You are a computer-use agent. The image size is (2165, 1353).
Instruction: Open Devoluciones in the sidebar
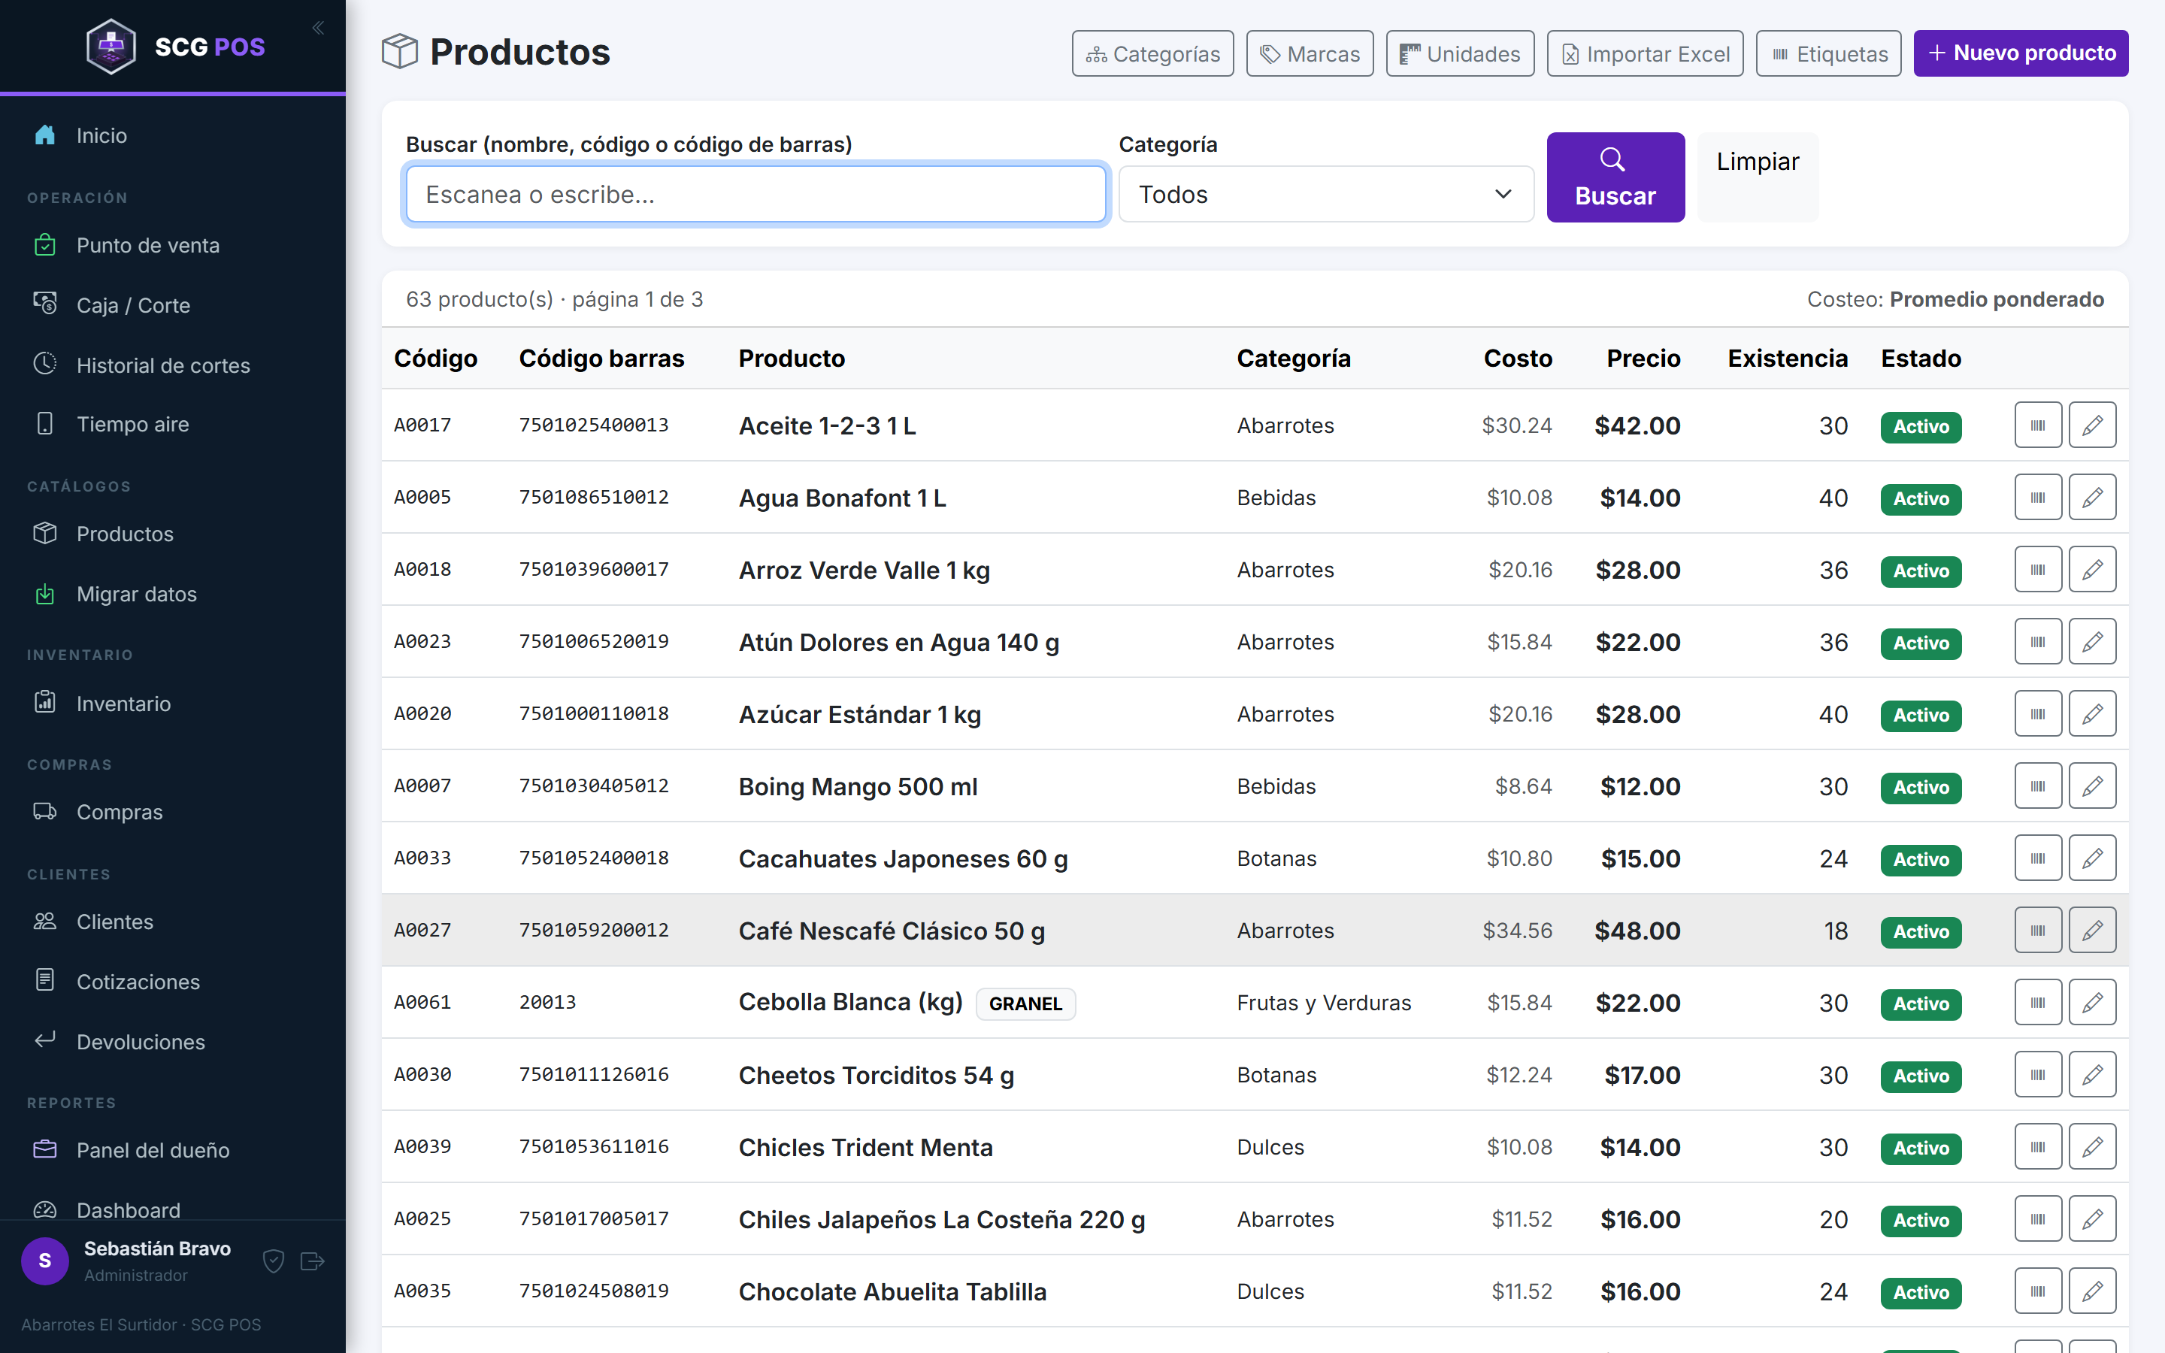pos(173,1042)
